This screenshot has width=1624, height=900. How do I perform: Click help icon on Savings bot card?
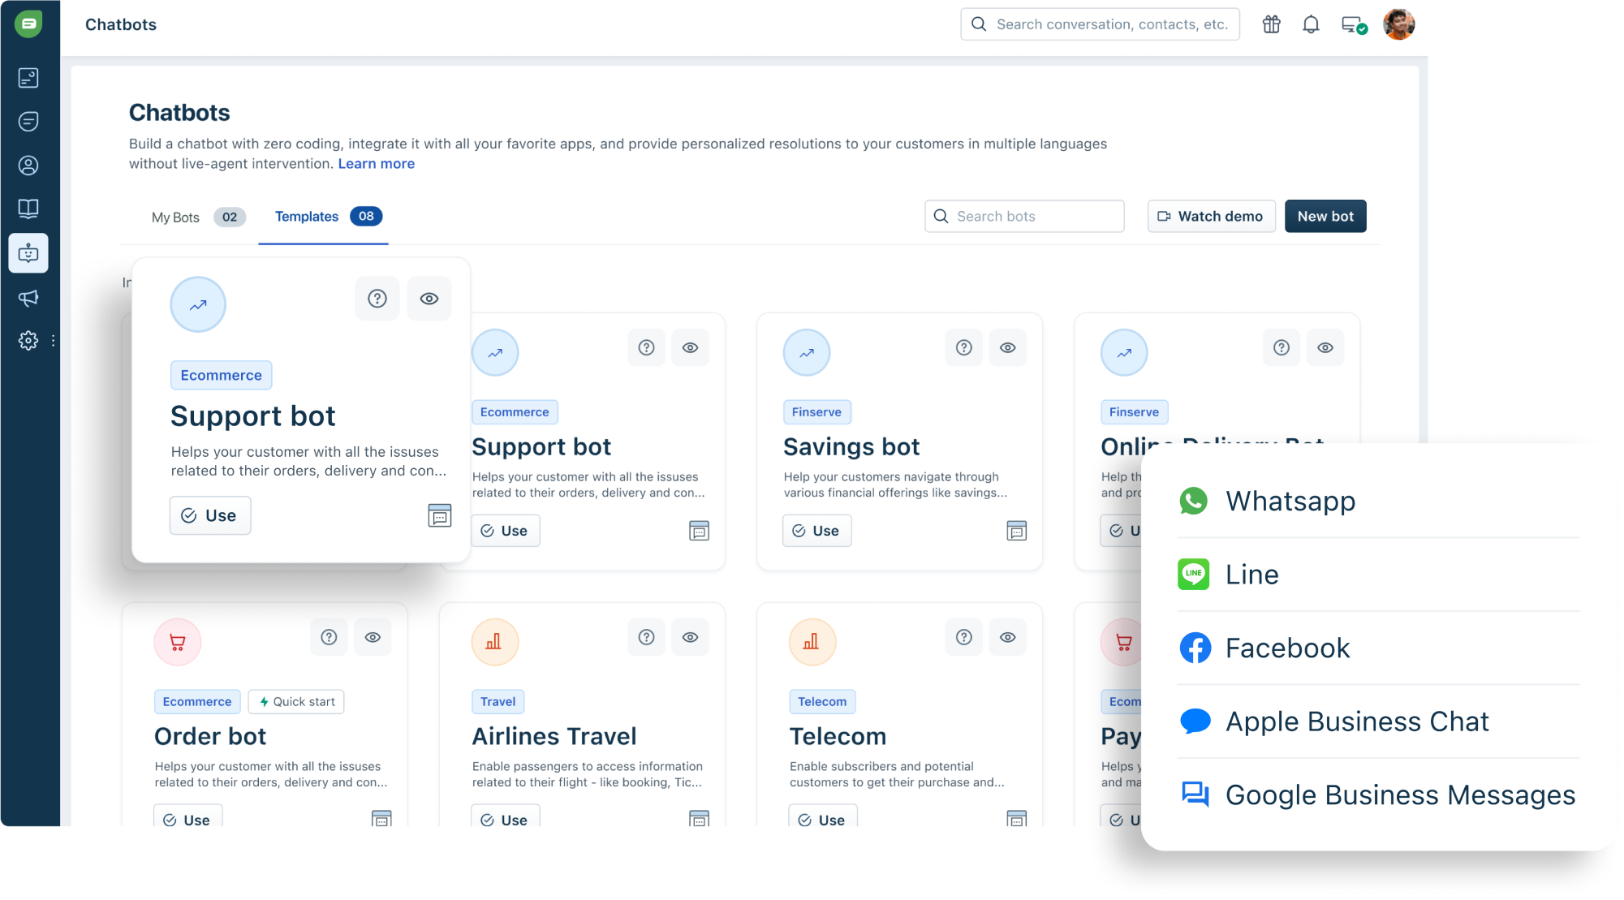[x=963, y=347]
